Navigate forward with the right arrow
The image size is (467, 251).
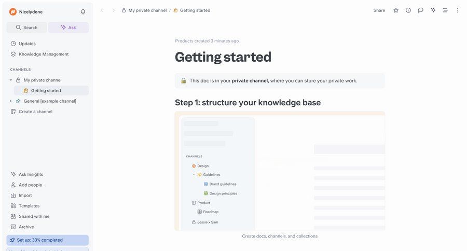coord(113,10)
